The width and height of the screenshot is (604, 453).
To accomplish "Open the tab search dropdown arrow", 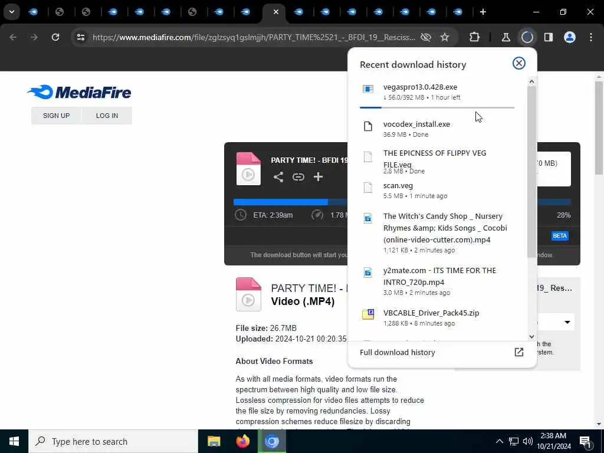I will [12, 12].
